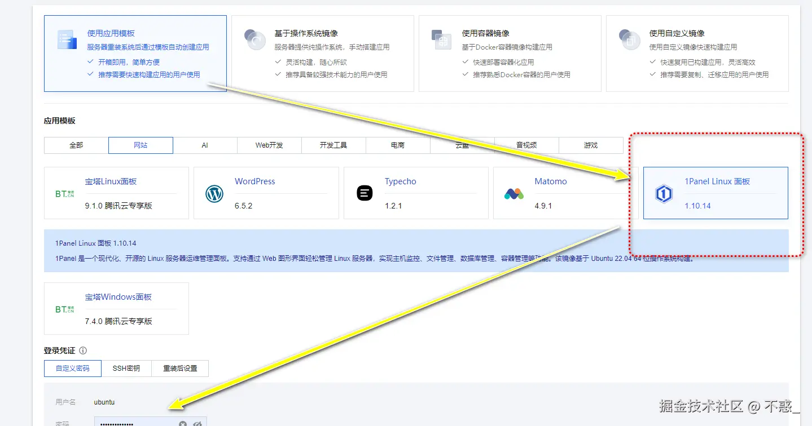Select the 重装后设置 credential tab
The image size is (812, 426).
tap(180, 369)
